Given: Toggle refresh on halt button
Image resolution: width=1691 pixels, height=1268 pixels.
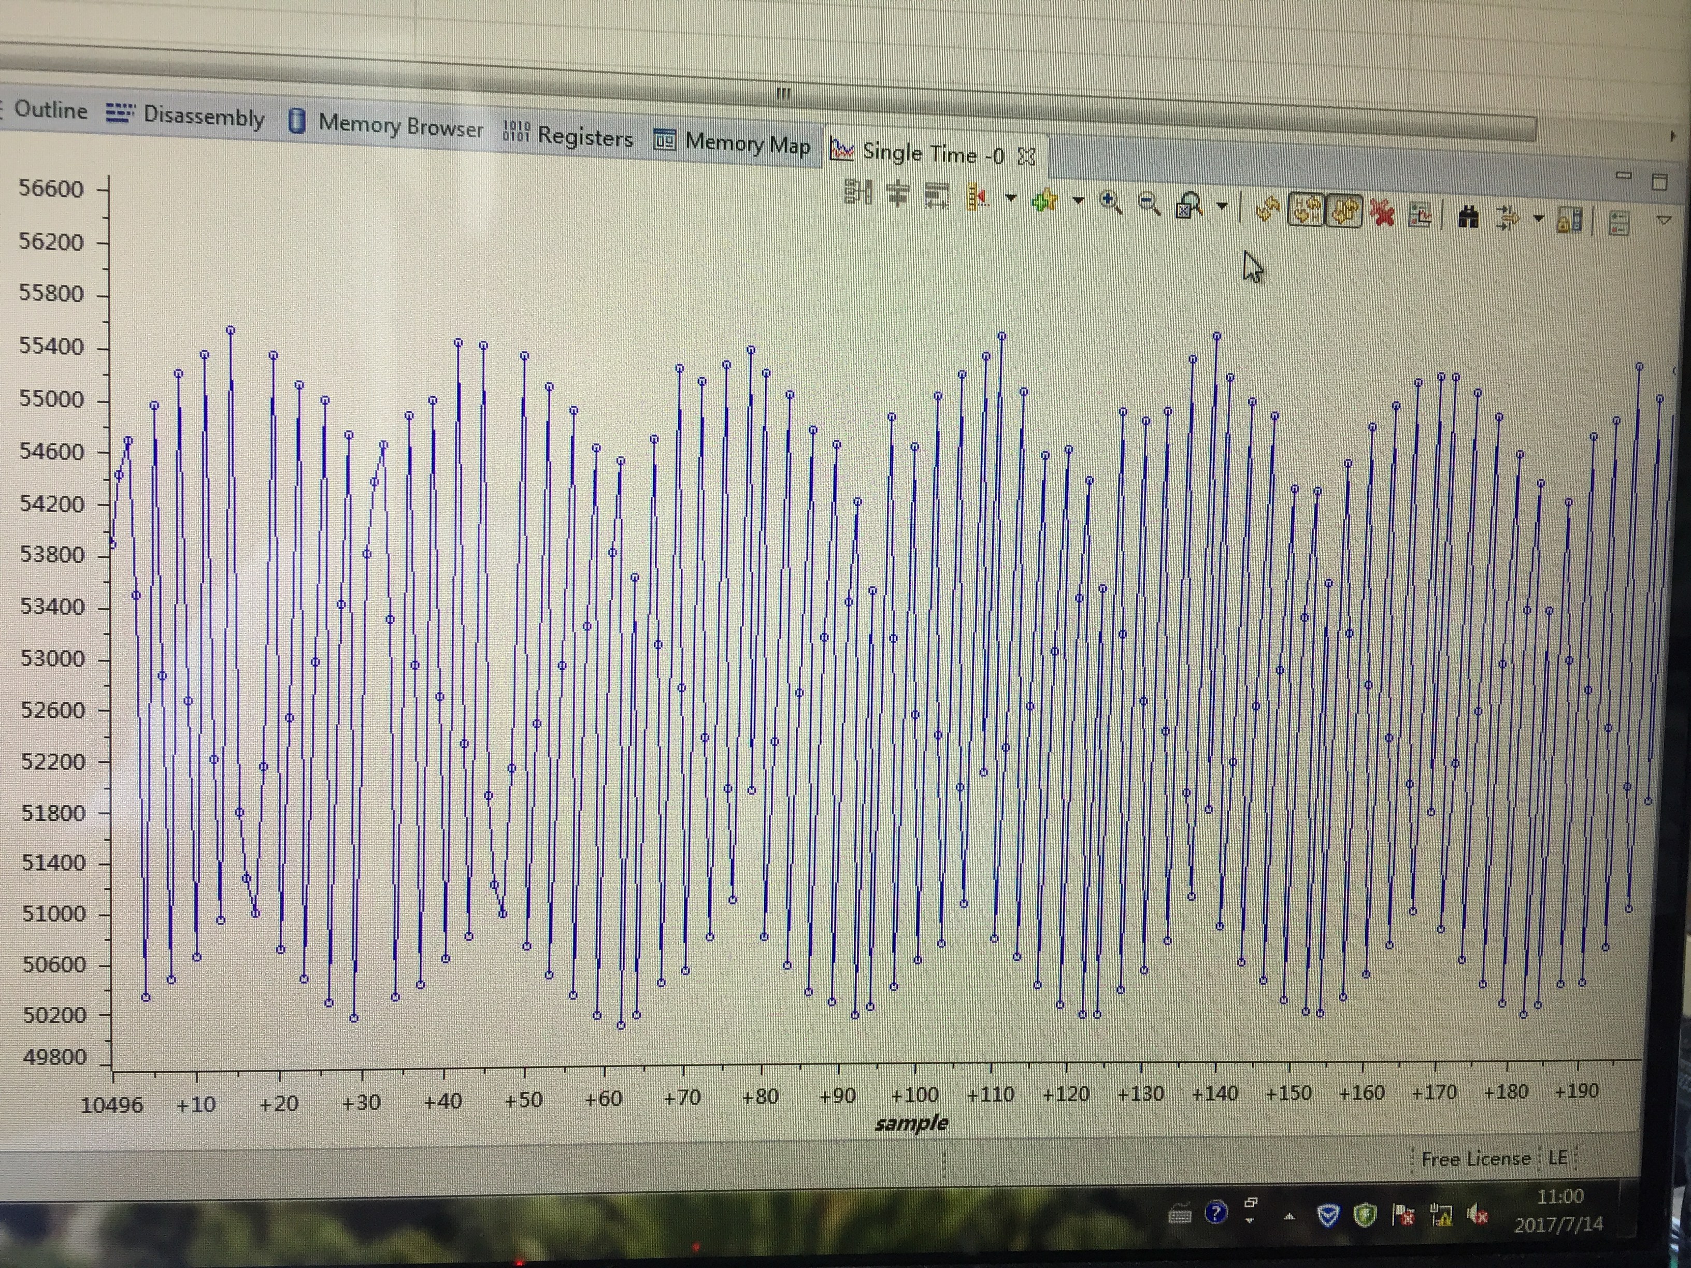Looking at the screenshot, I should (1345, 212).
